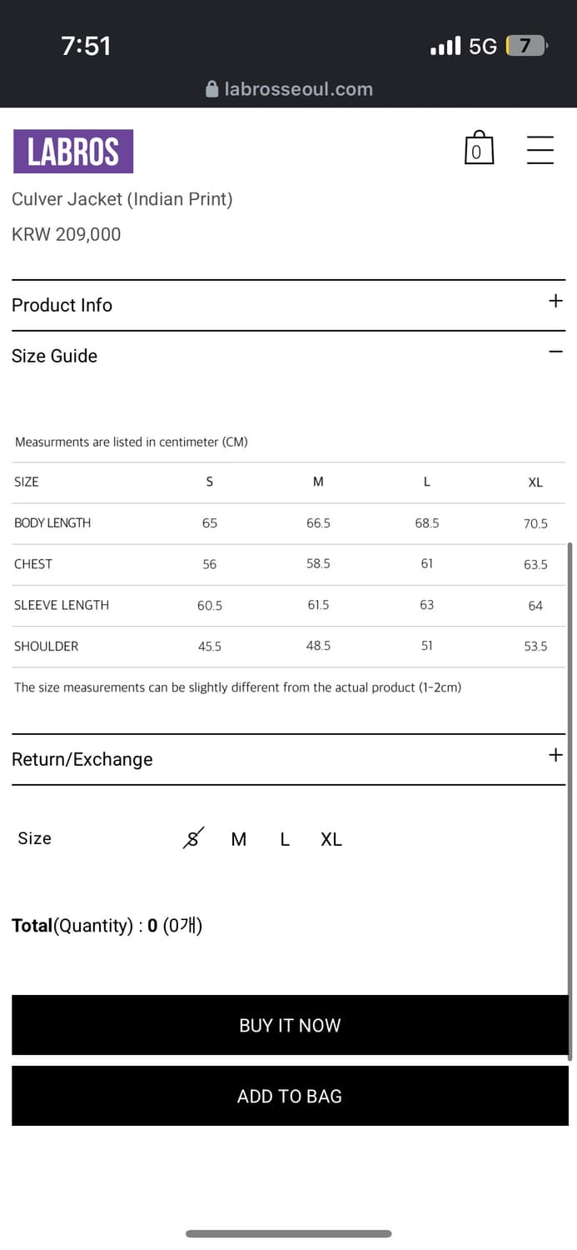Viewport: 577px width, 1250px height.
Task: Expand Return/Exchange with plus icon
Action: point(556,755)
